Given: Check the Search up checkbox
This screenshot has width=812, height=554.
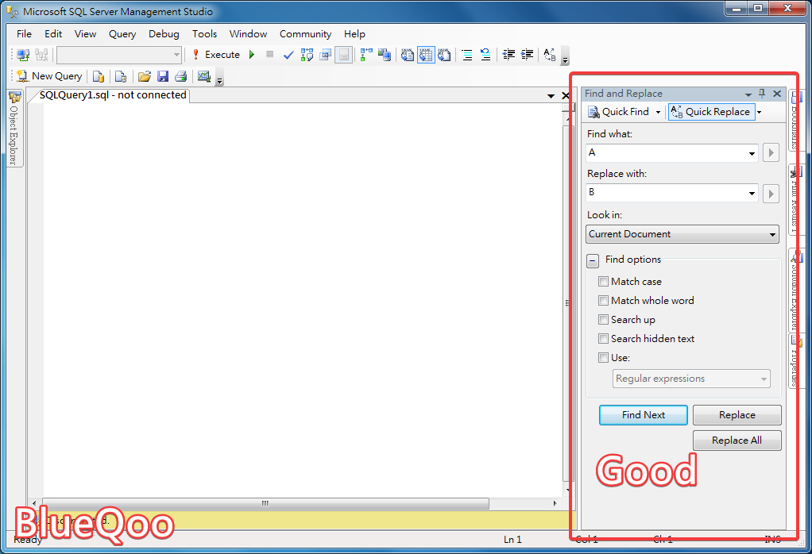Looking at the screenshot, I should tap(604, 320).
